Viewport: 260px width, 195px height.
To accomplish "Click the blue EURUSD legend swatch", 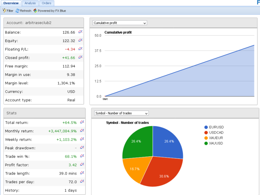I will click(206, 127).
